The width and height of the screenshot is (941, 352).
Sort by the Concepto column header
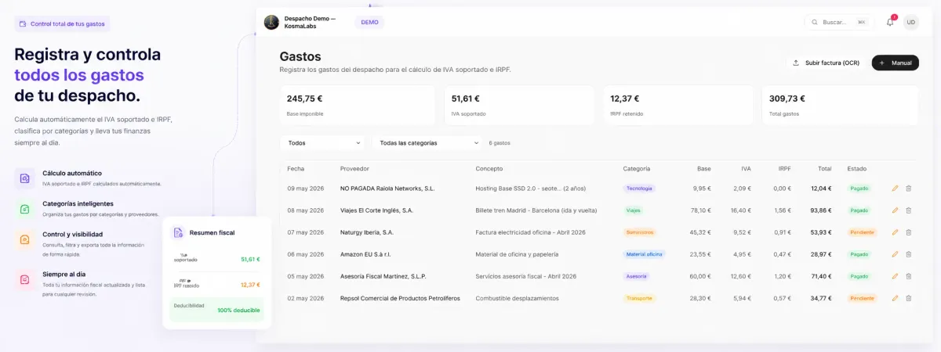[489, 168]
